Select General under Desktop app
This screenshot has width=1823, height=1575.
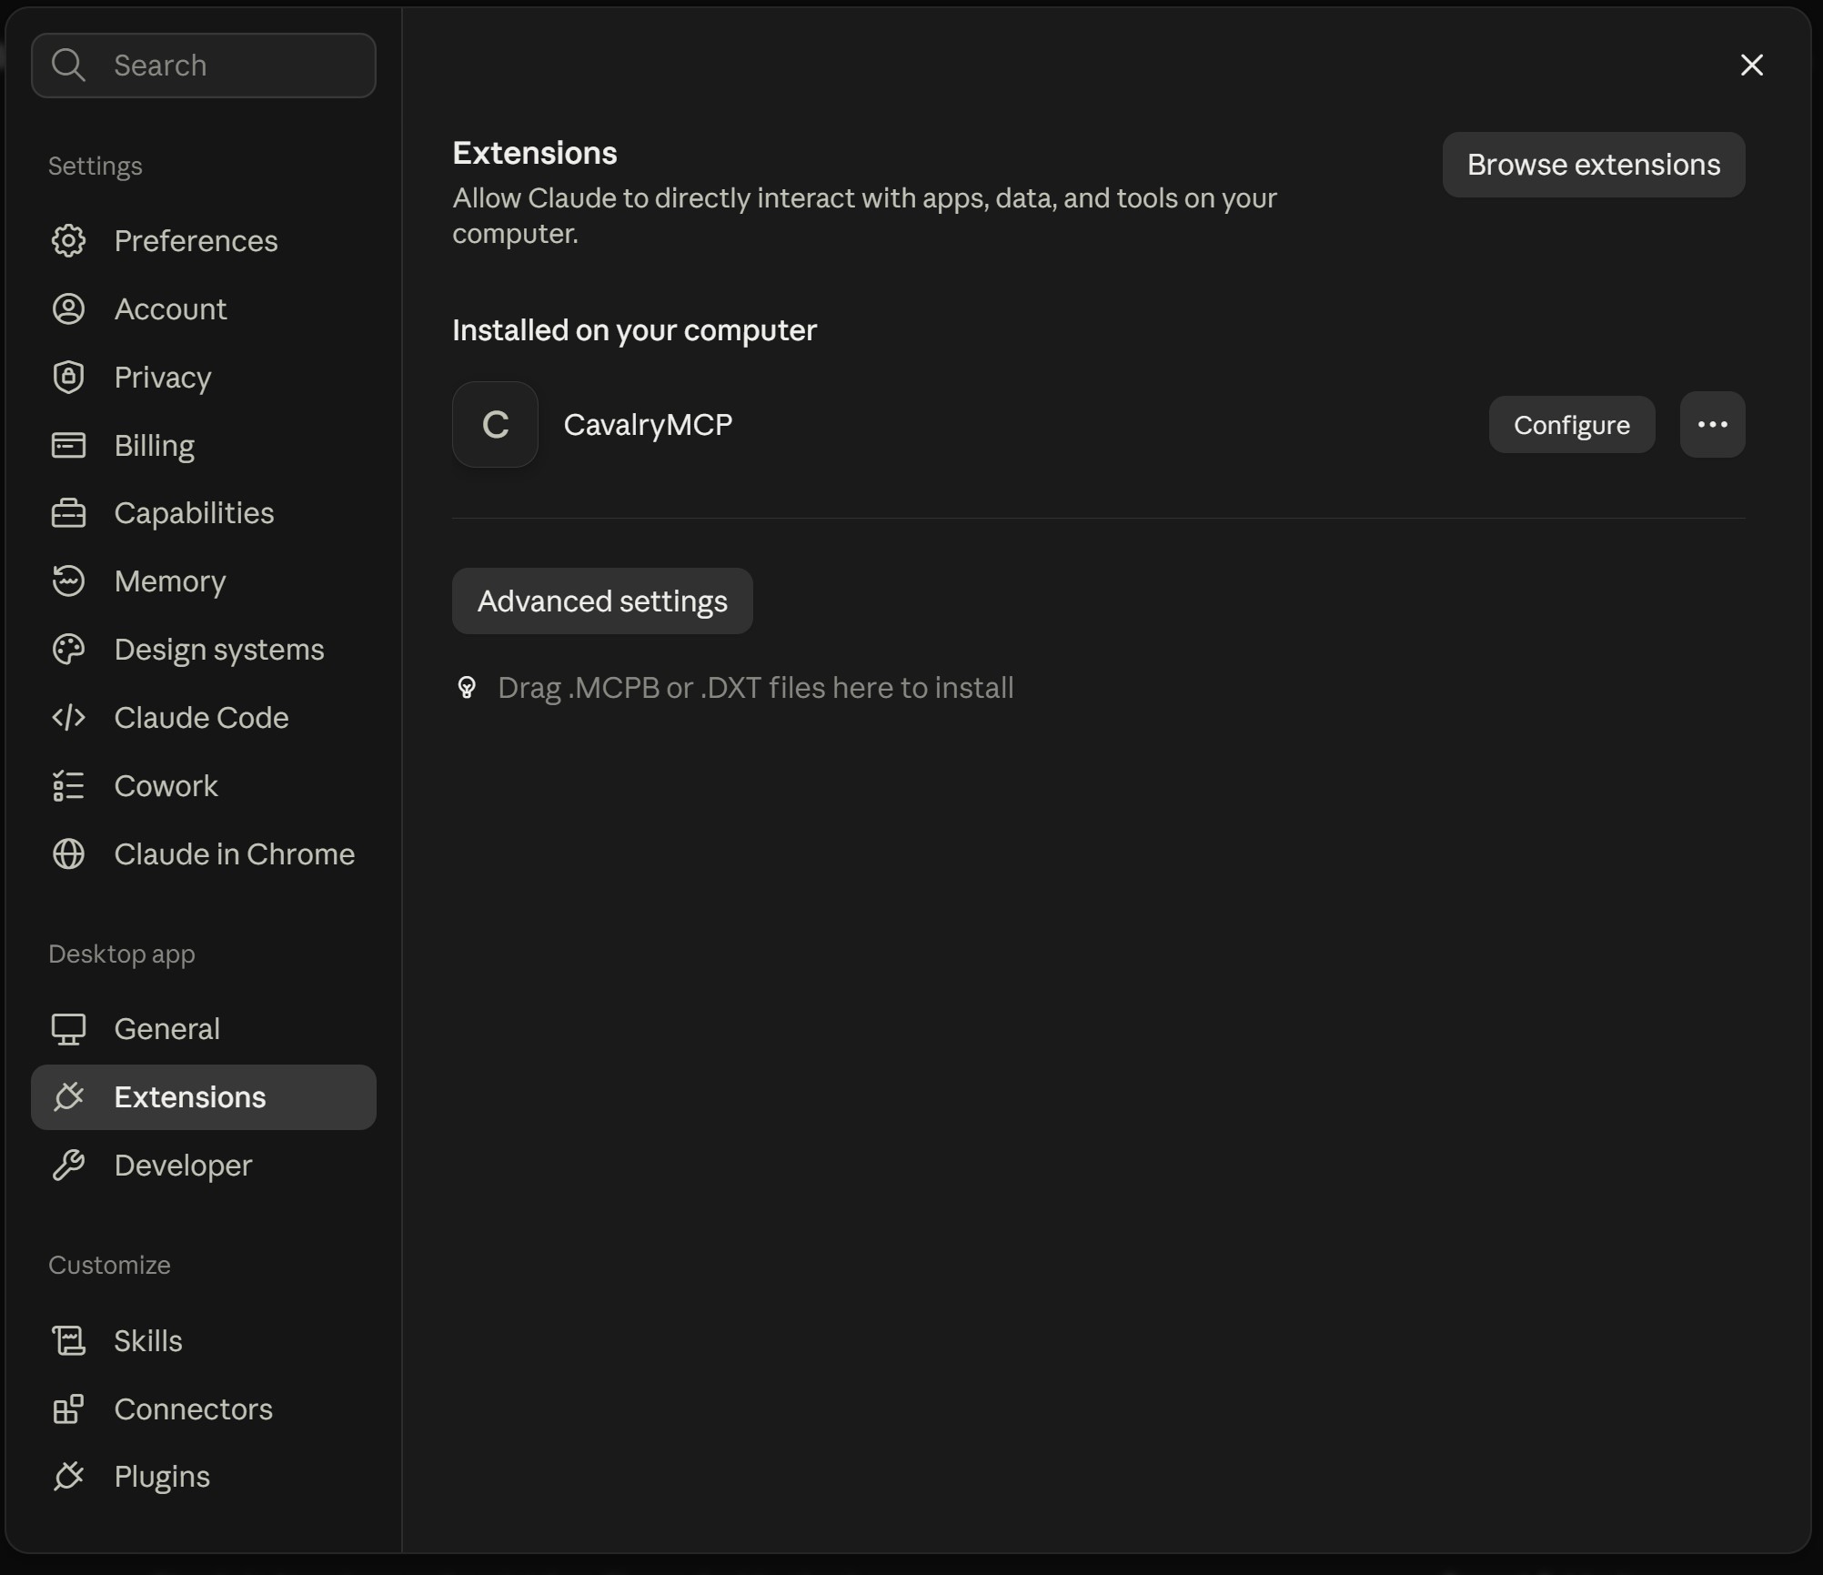(204, 1029)
